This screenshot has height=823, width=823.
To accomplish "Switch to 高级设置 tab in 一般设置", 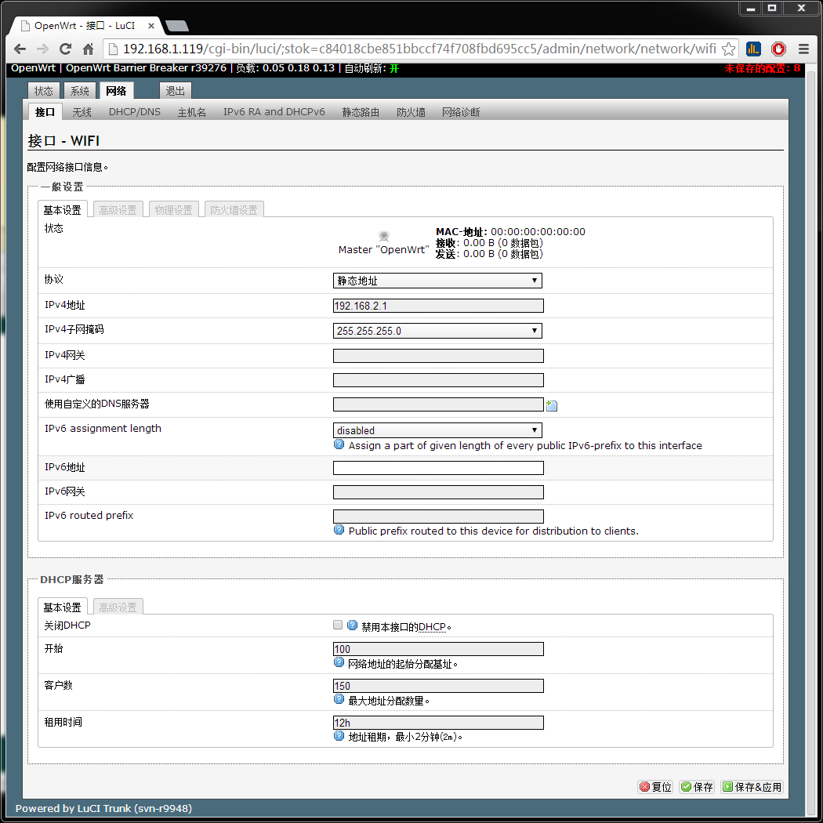I will (118, 210).
